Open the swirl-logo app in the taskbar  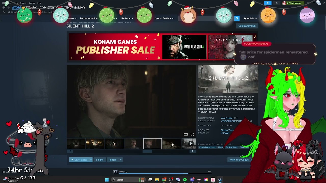(x=178, y=180)
